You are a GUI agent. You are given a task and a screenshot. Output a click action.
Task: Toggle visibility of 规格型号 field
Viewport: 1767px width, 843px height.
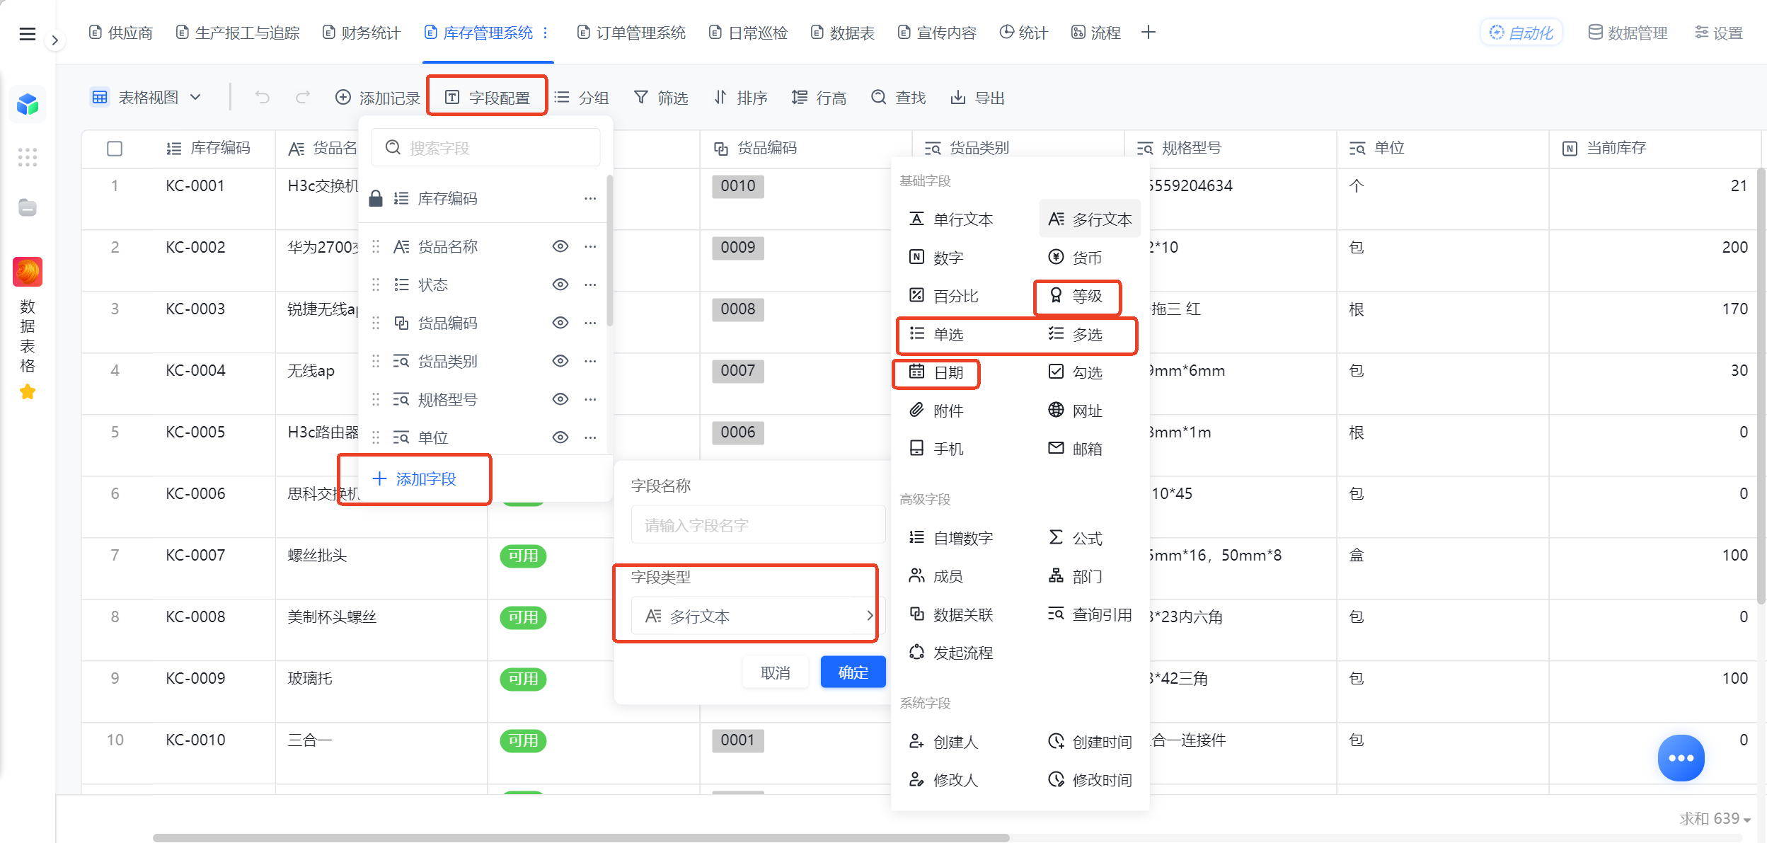pyautogui.click(x=560, y=399)
